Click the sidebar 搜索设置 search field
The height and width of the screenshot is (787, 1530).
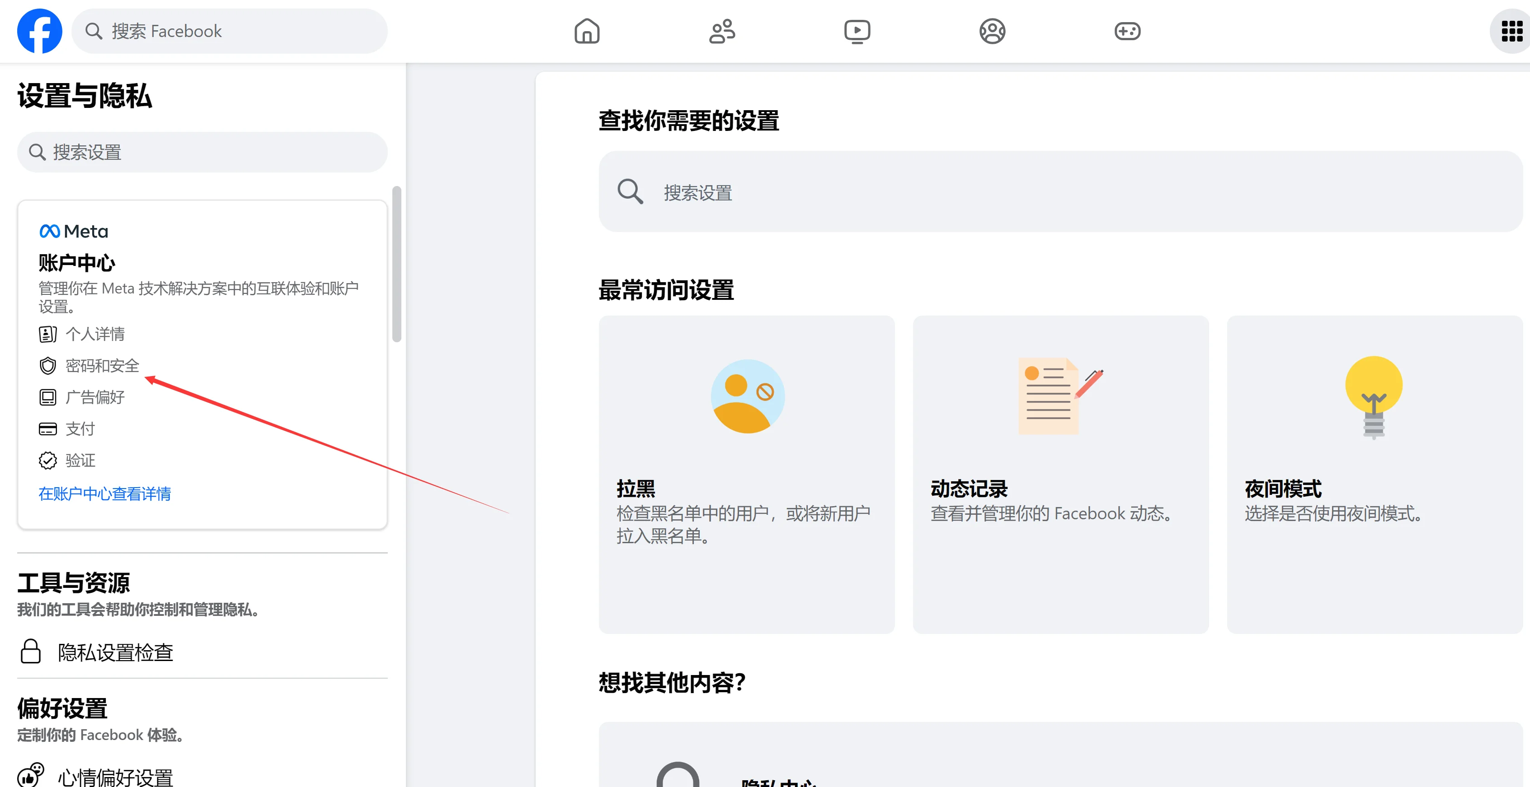pyautogui.click(x=202, y=152)
